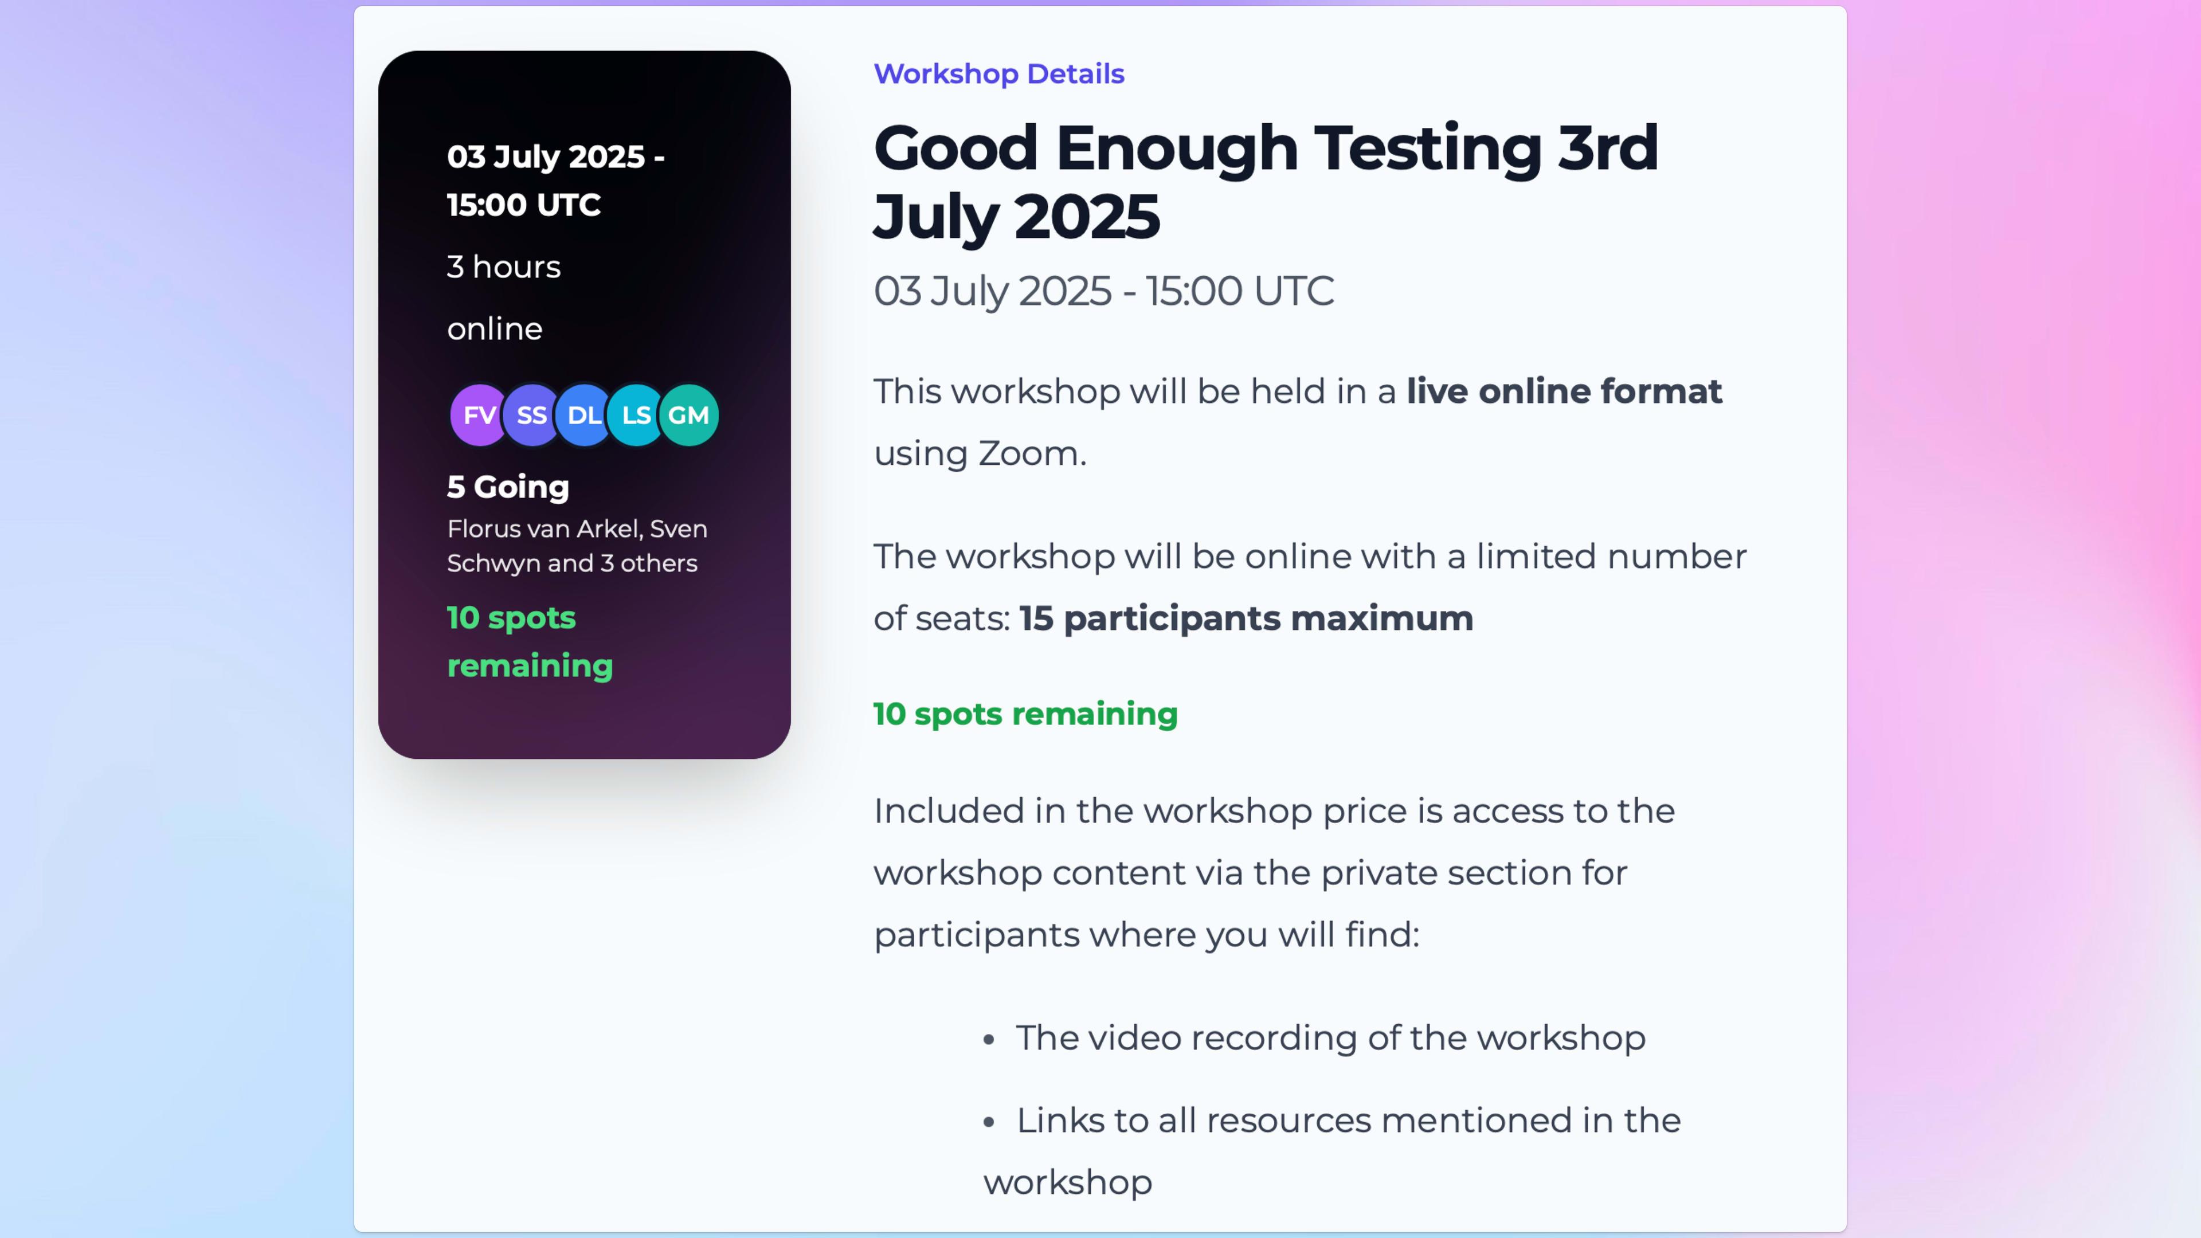Click the GM attendee avatar
Screen dimensions: 2201x1238
point(688,415)
